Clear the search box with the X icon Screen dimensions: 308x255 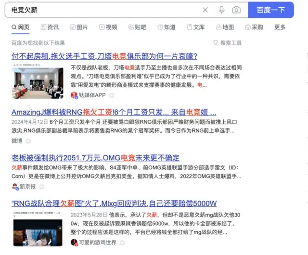[205, 10]
